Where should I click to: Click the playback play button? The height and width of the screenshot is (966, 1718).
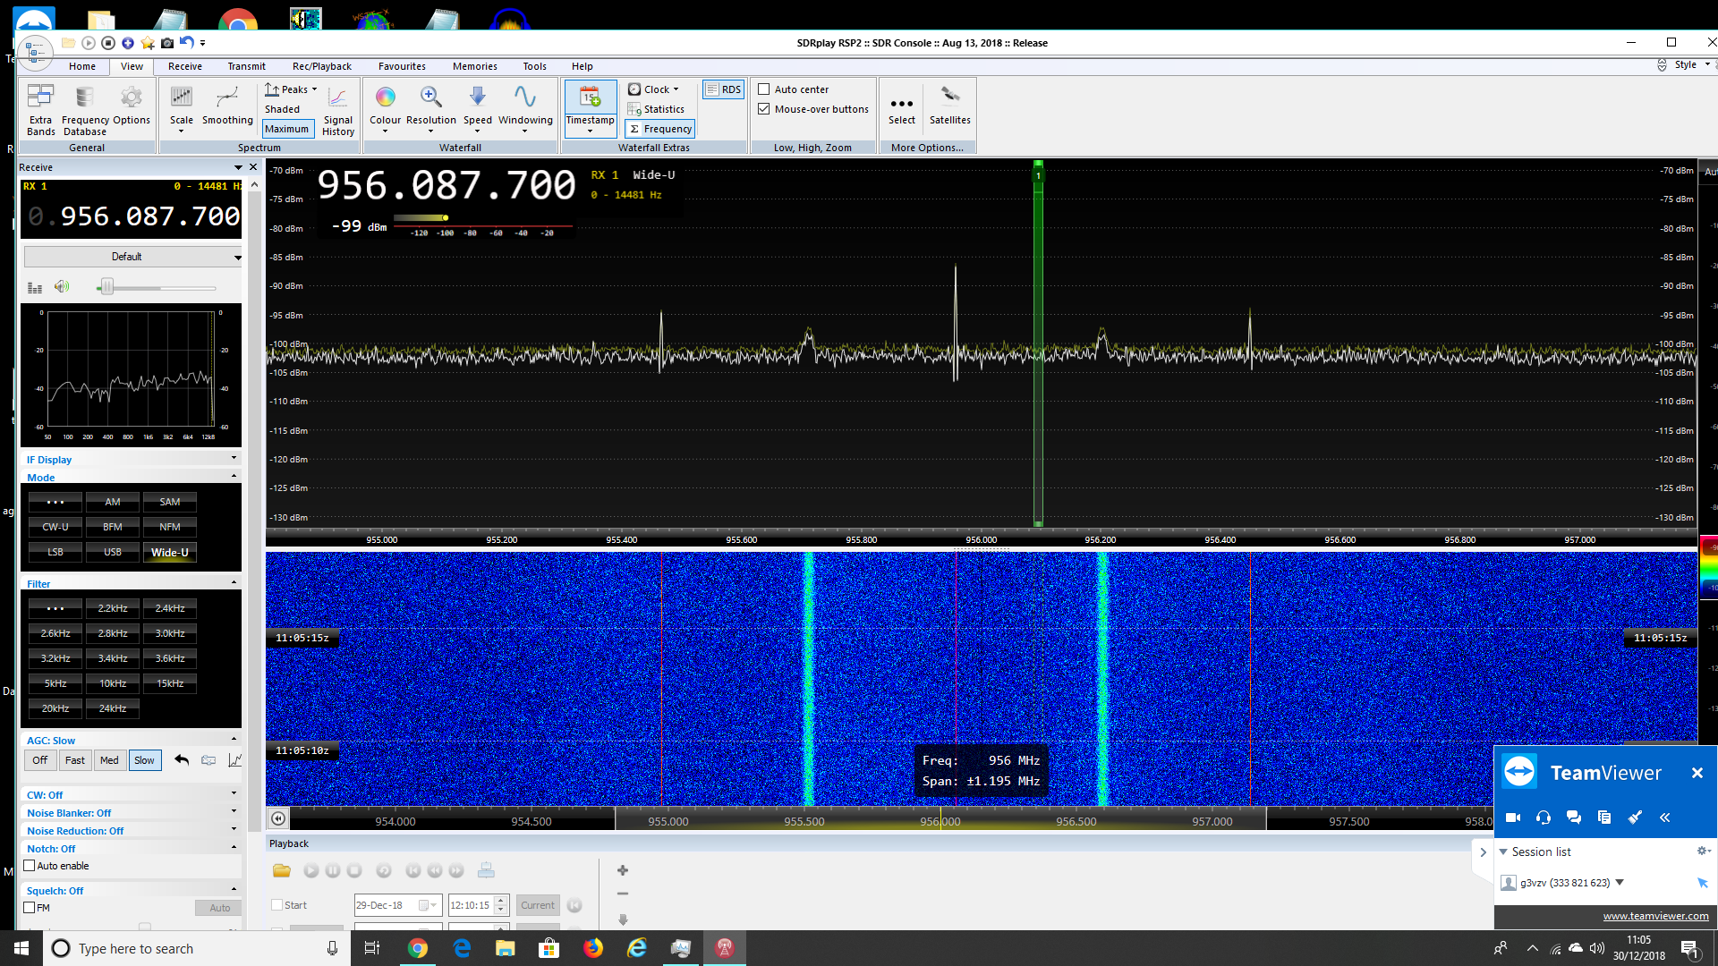[310, 870]
